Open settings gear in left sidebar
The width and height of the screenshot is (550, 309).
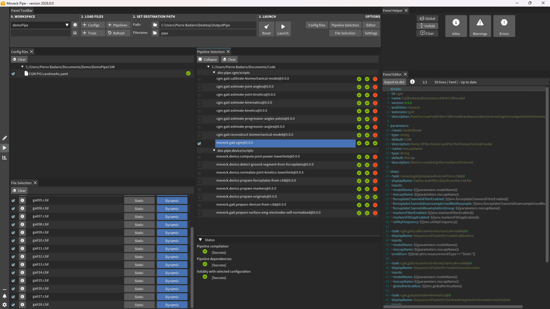[x=5, y=305]
